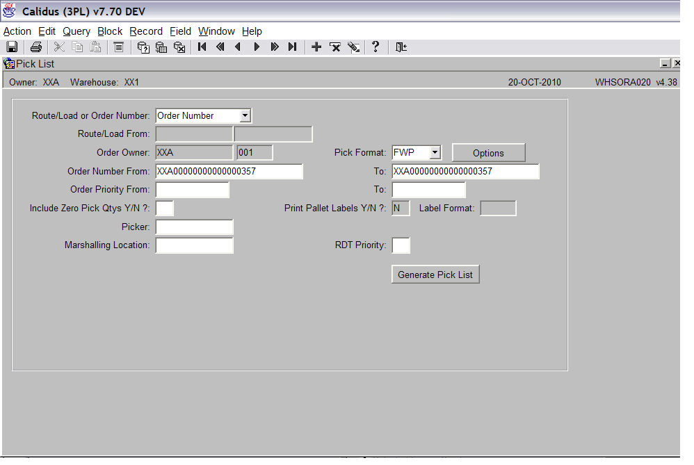Screen dimensions: 694x465
Task: Click the Clear Record eraser icon
Action: click(x=354, y=47)
